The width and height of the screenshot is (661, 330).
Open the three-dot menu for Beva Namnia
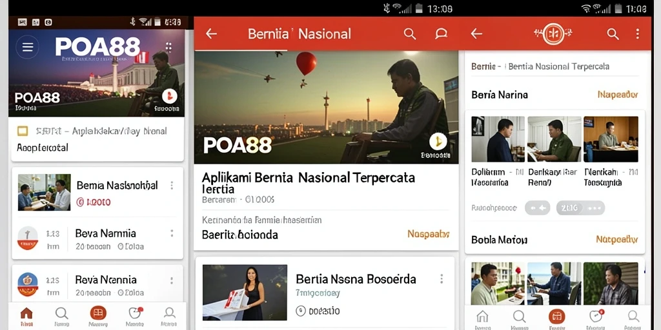coord(172,233)
